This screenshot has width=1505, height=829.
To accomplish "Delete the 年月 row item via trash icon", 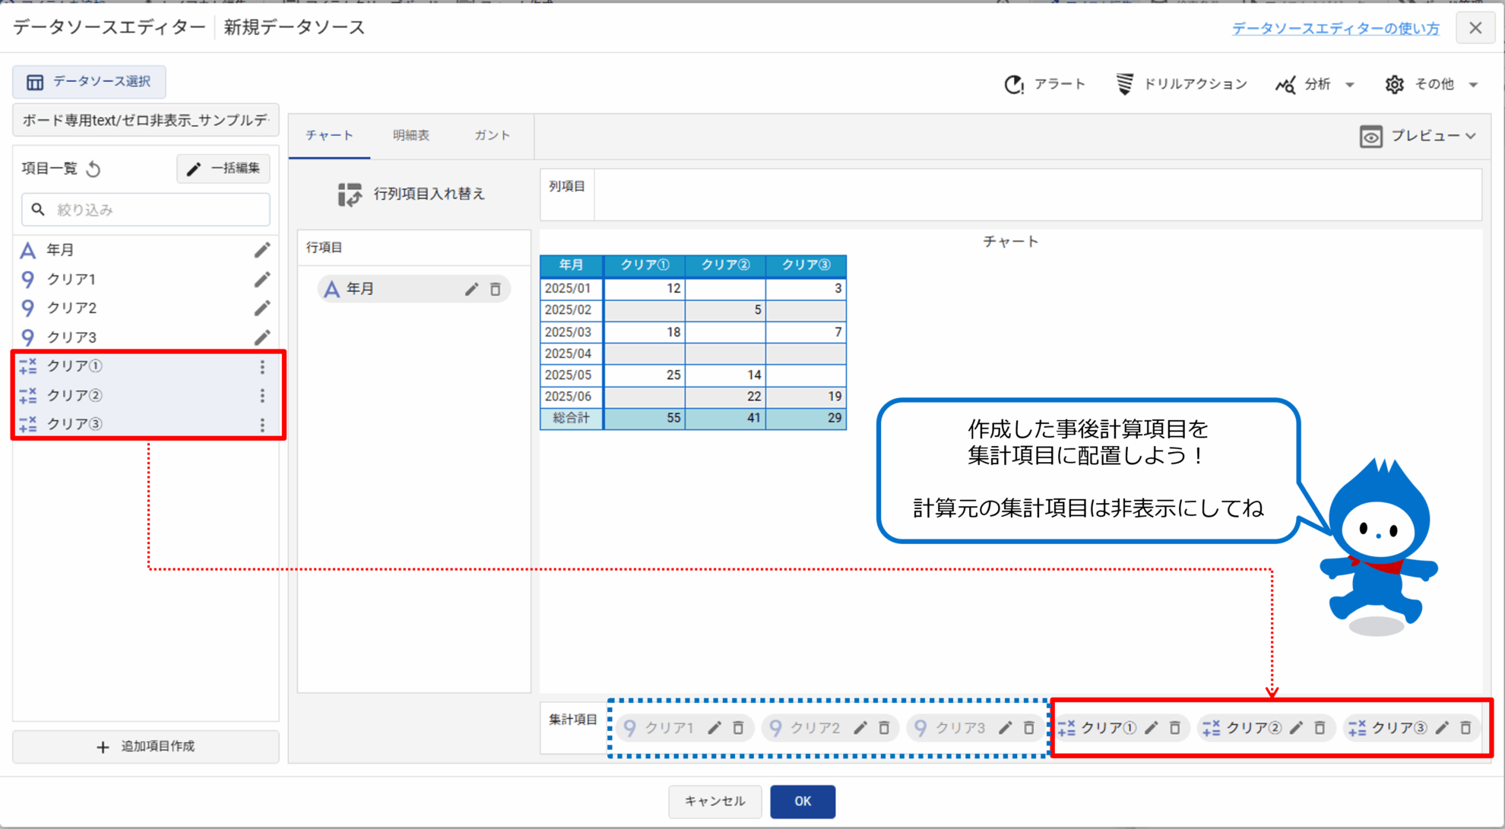I will tap(496, 290).
